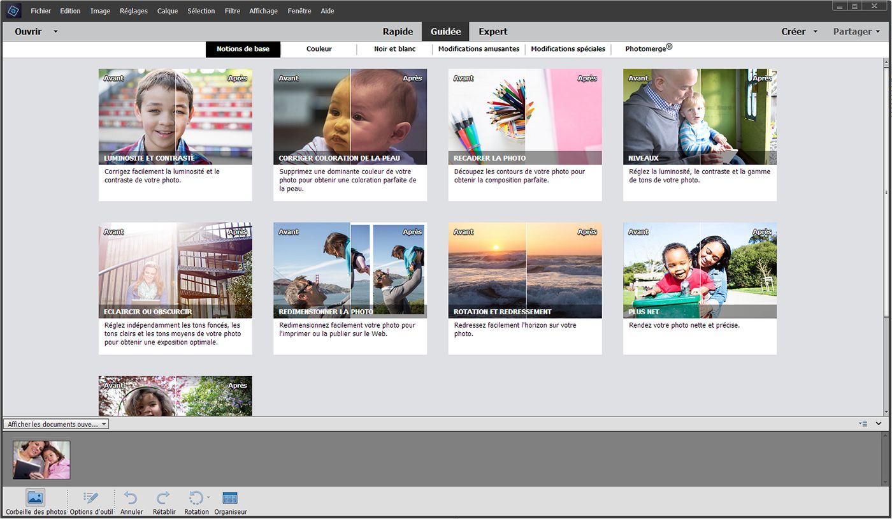Expand the Partager dropdown menu
Image resolution: width=892 pixels, height=519 pixels.
point(878,31)
